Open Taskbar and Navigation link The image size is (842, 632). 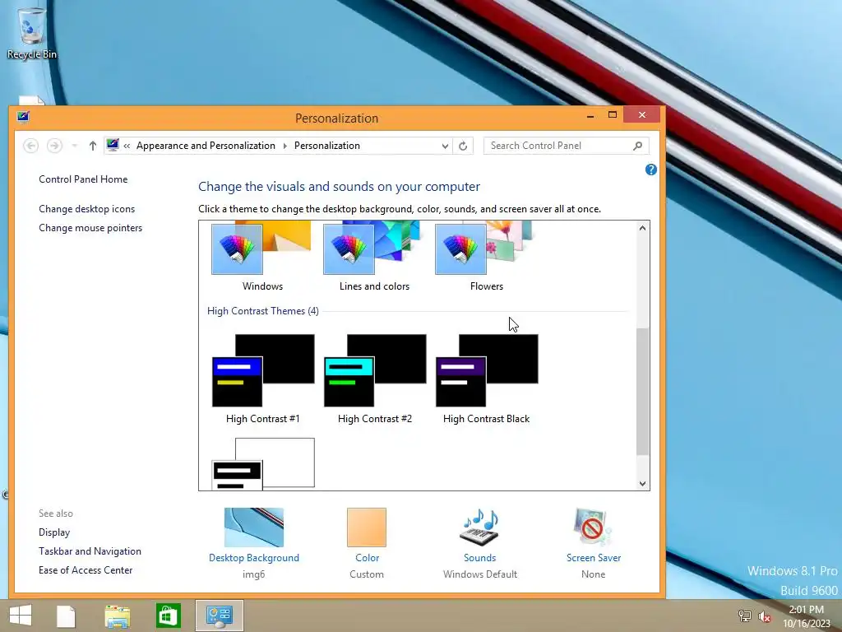(x=90, y=551)
